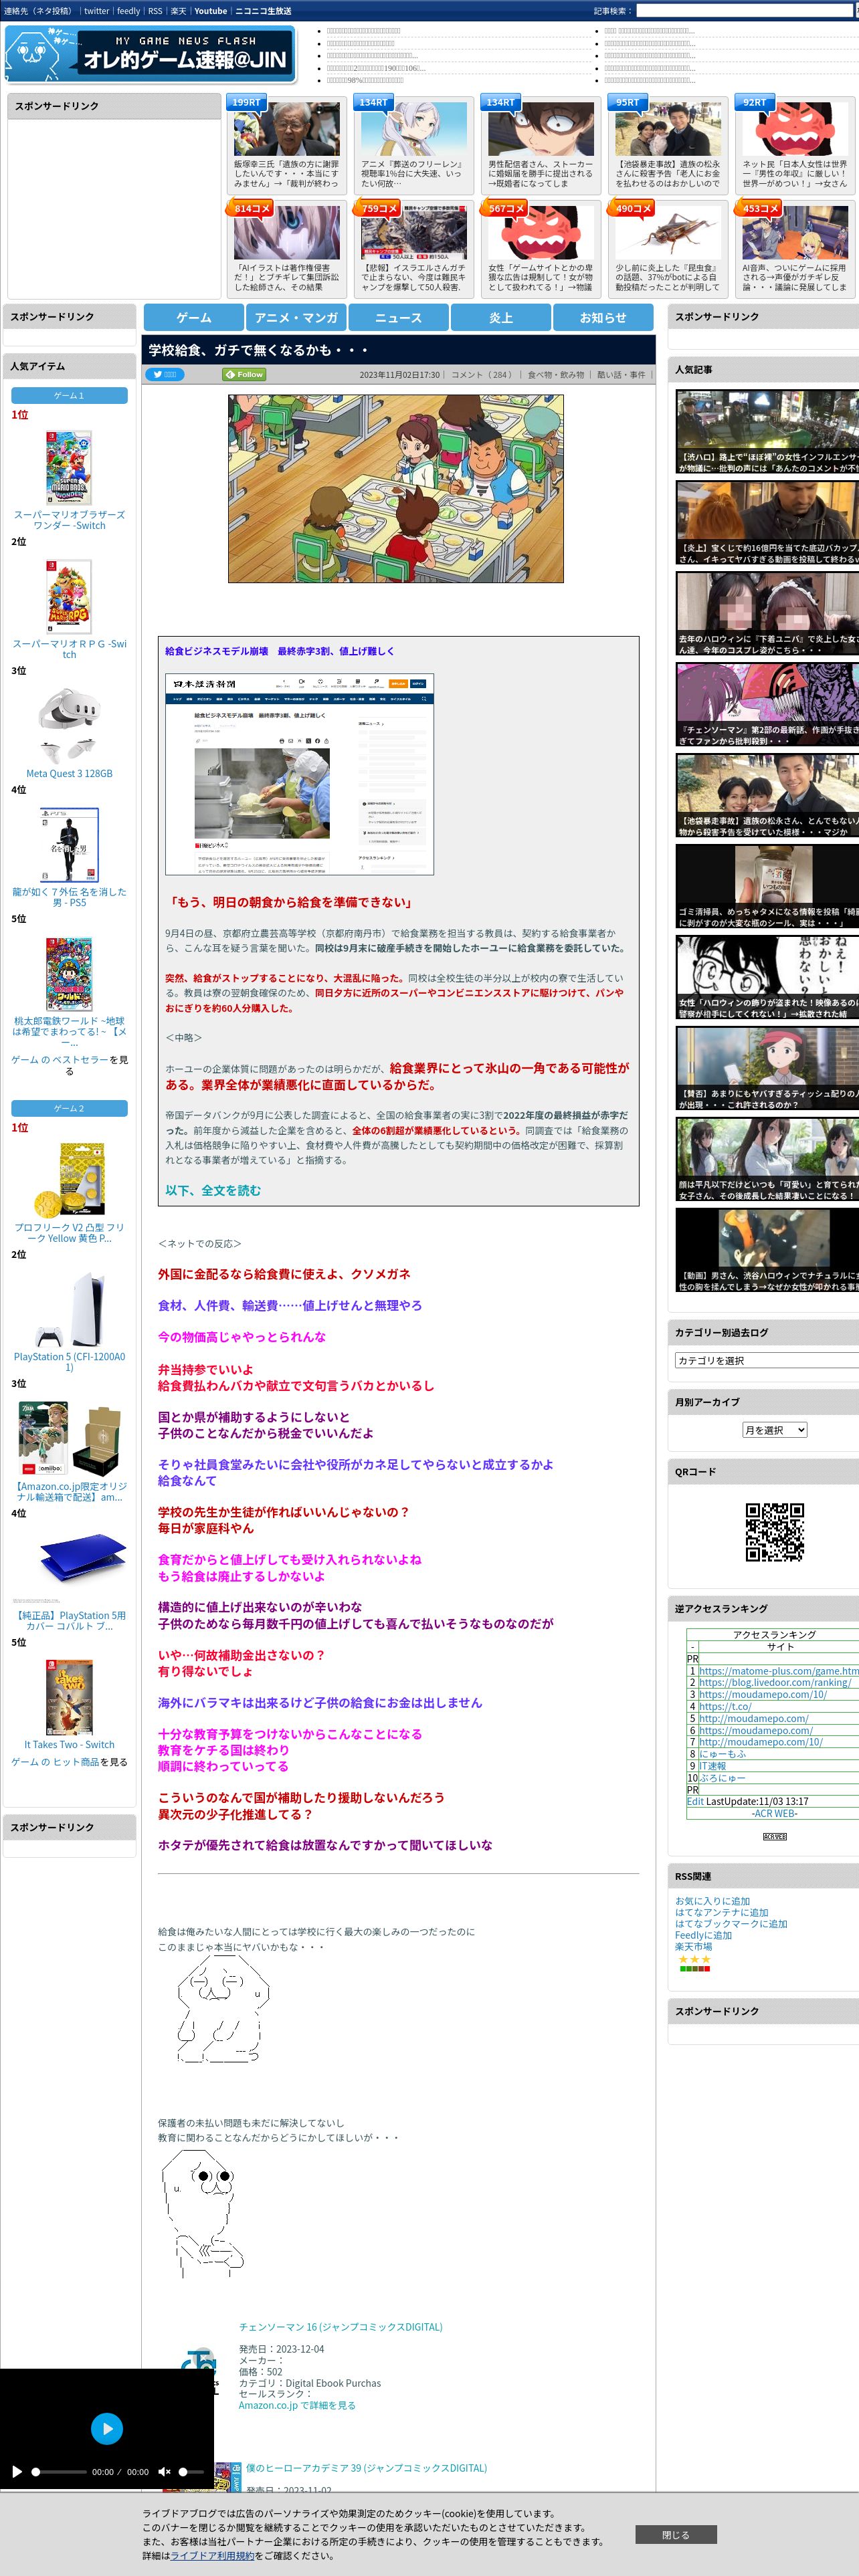
Task: Open the 渋ハロ popular article thumbnail
Action: (767, 432)
